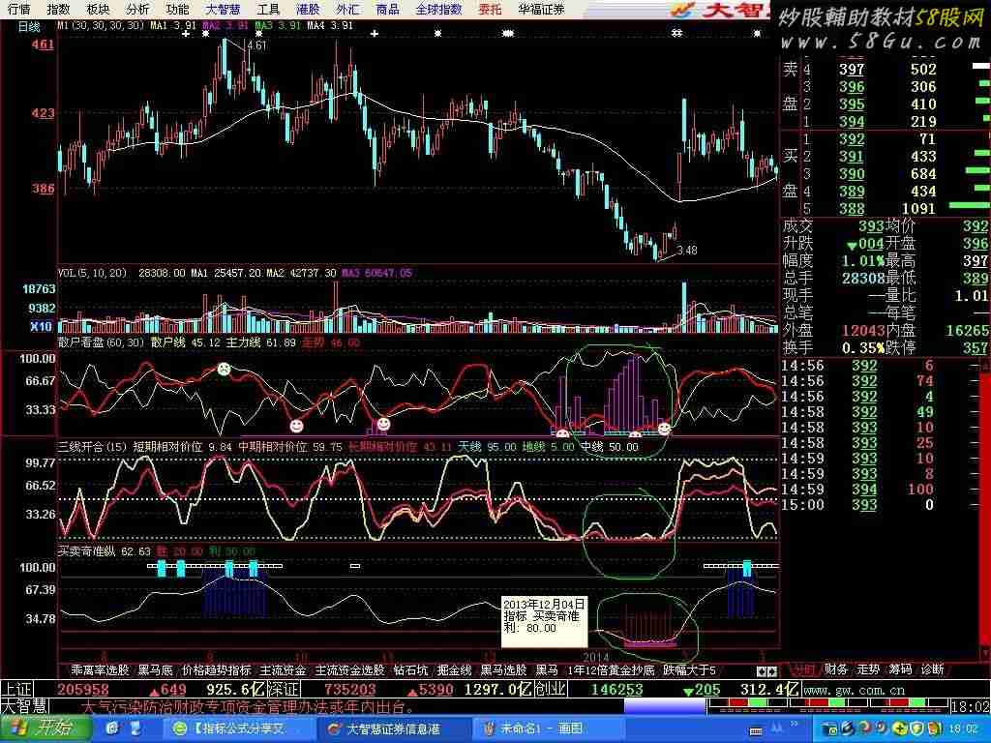Open the 全球指数 menu
The image size is (991, 743).
(438, 9)
